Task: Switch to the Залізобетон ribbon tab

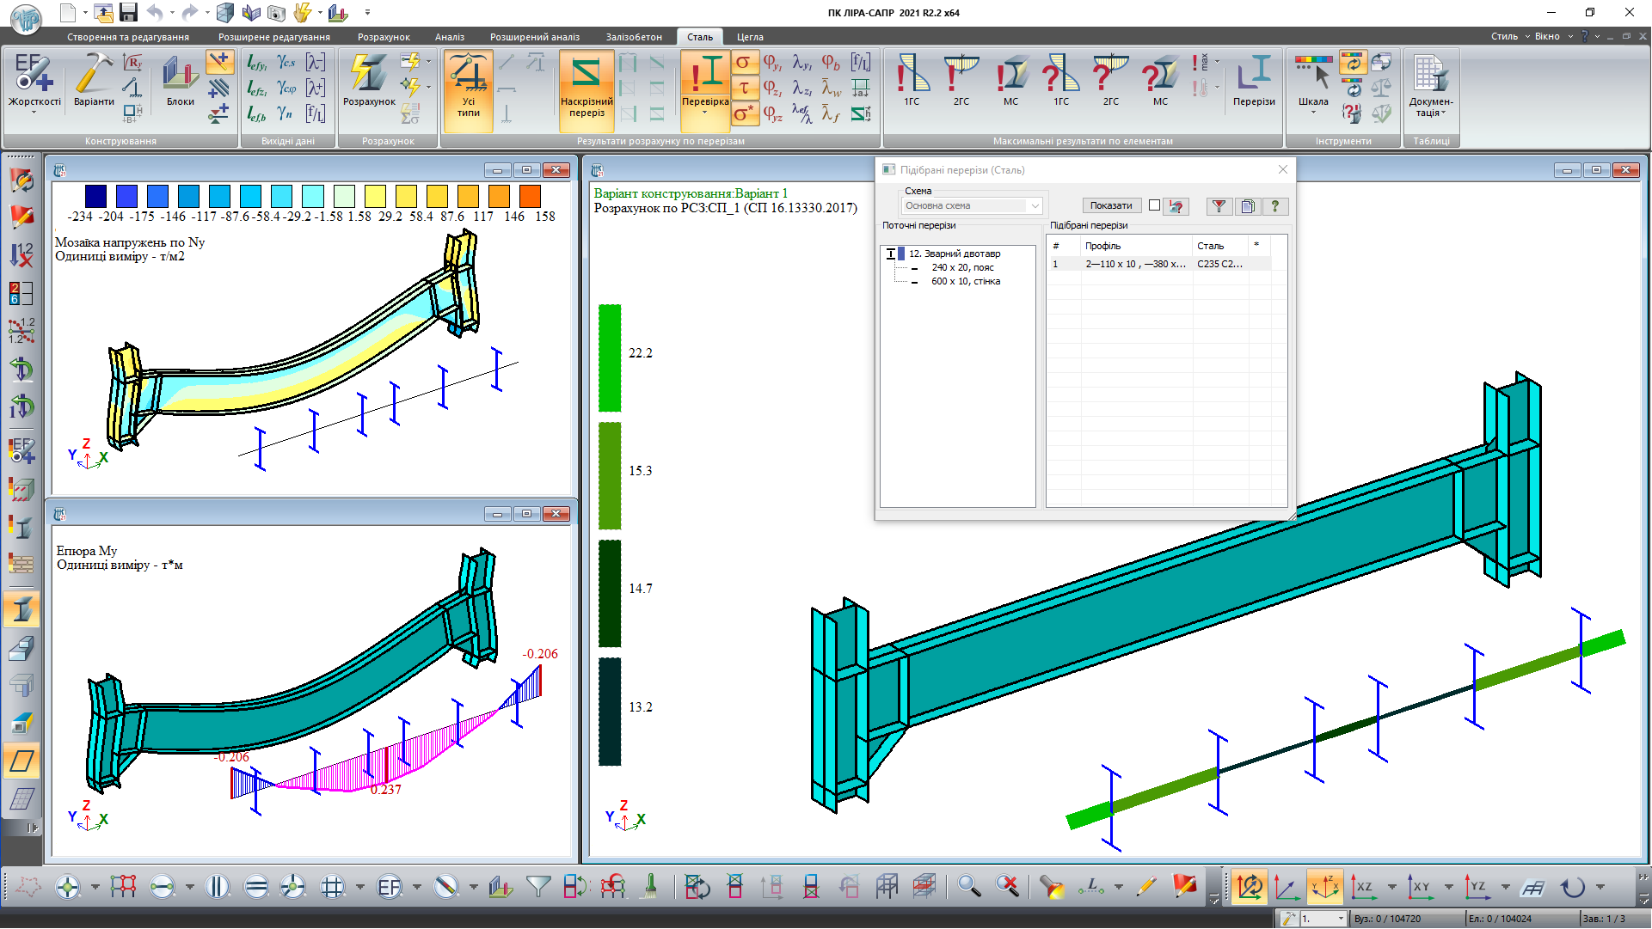Action: tap(634, 37)
